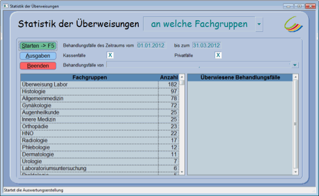Select the 'Innere Medizin' row
Screen dimensions: 319x196
[100, 120]
